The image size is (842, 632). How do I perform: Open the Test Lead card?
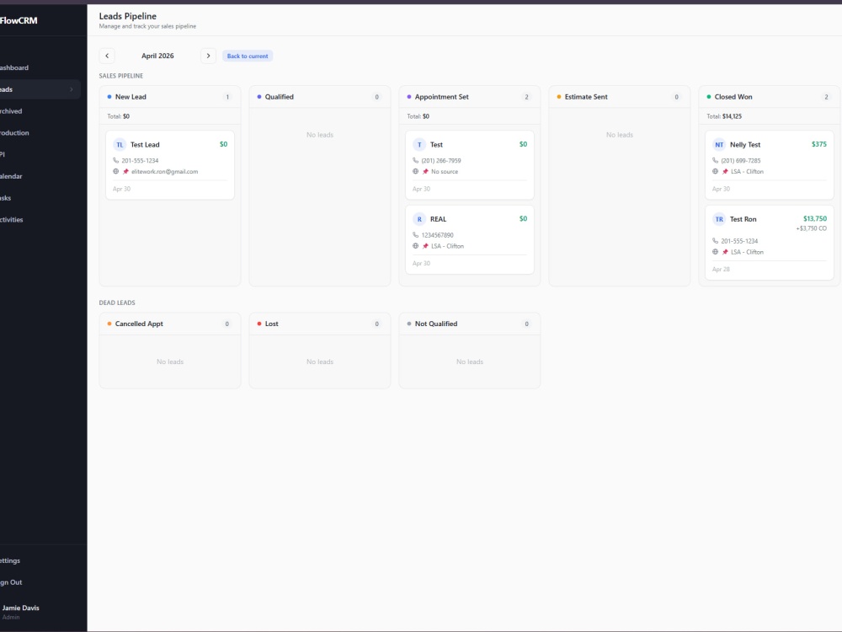170,165
